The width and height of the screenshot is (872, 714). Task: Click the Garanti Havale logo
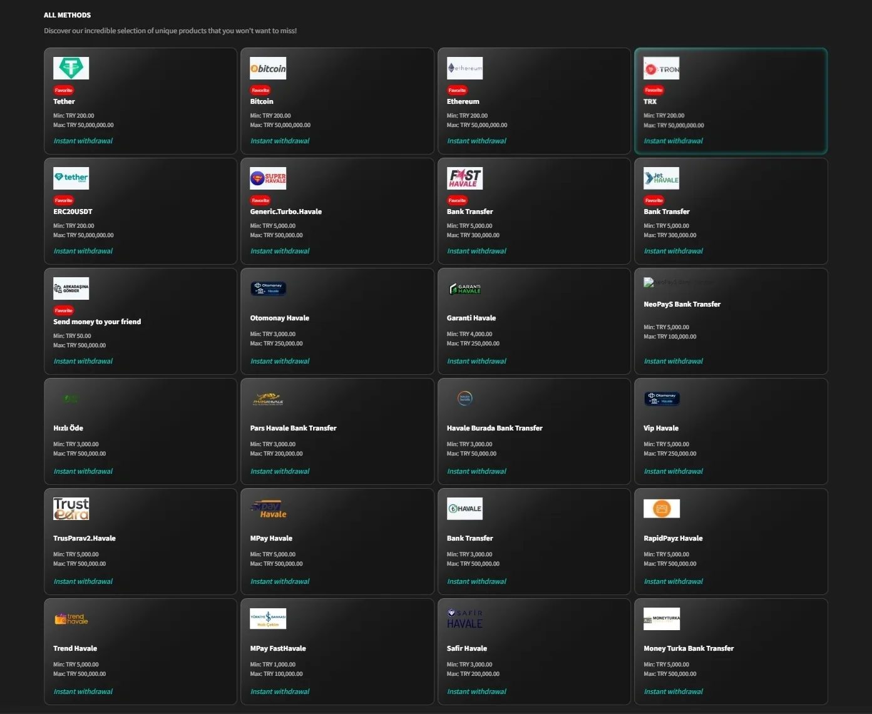pos(465,288)
